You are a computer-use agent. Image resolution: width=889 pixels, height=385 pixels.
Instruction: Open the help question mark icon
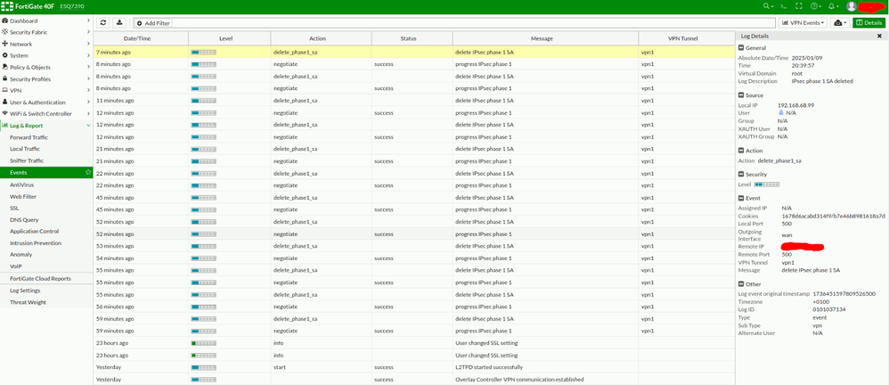pyautogui.click(x=814, y=6)
